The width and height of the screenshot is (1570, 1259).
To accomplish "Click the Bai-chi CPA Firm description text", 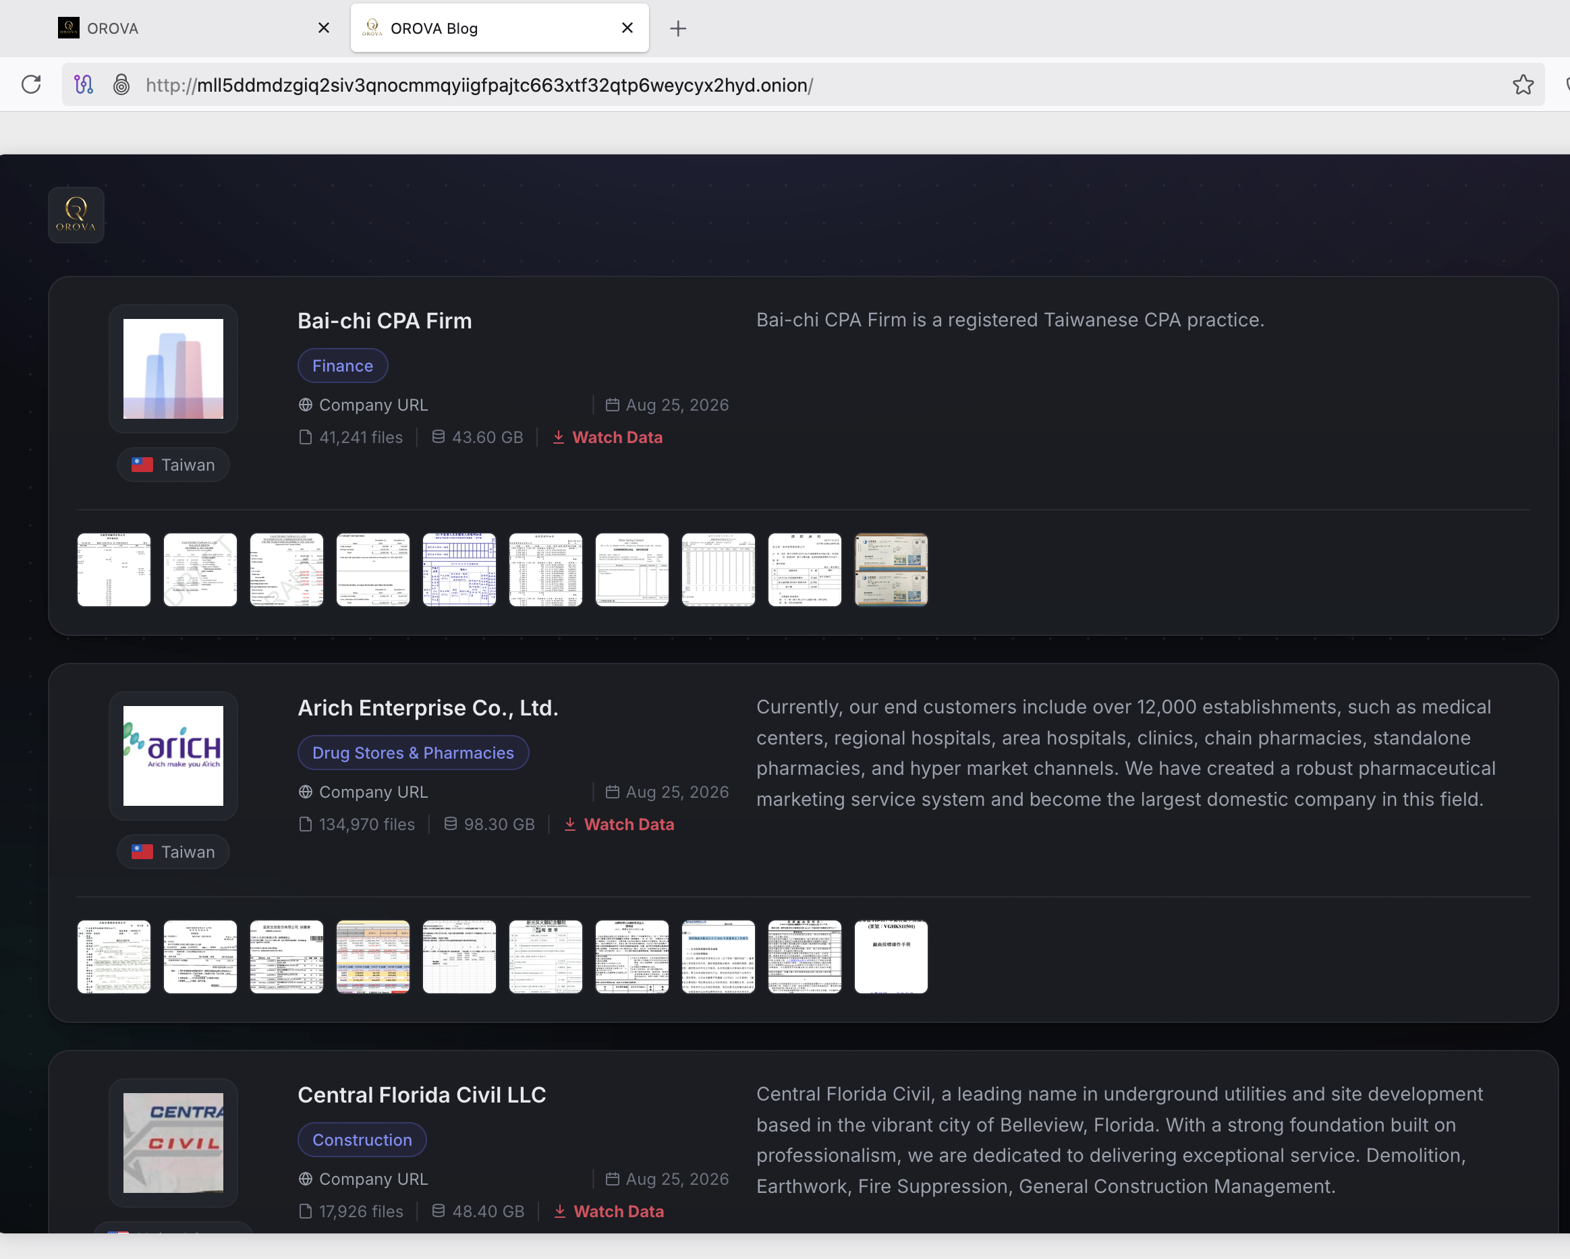I will pos(1010,320).
